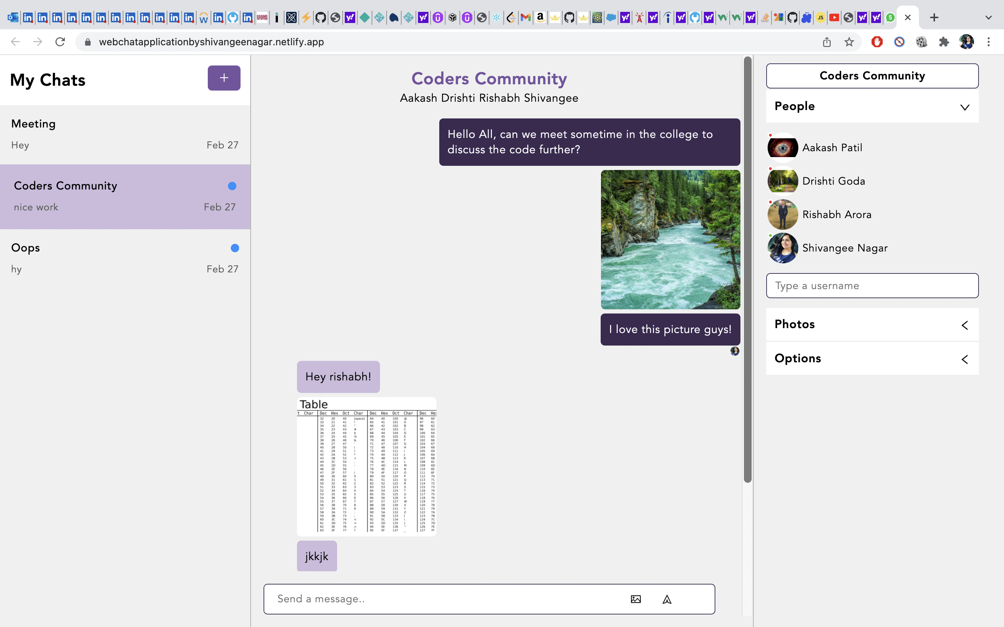The image size is (1004, 627).
Task: Switch to the YouTube tab
Action: tap(834, 17)
